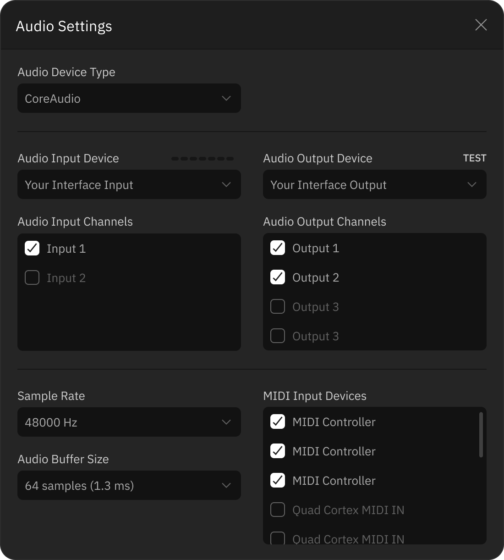Disable the third MIDI Controller input
504x560 pixels.
pos(277,480)
